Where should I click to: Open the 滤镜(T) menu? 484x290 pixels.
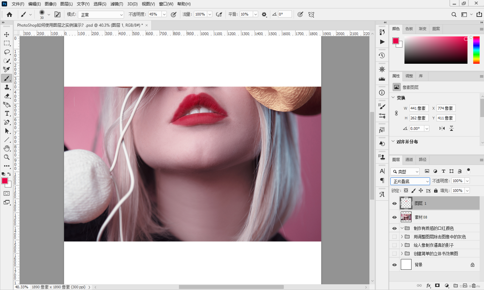(x=117, y=4)
